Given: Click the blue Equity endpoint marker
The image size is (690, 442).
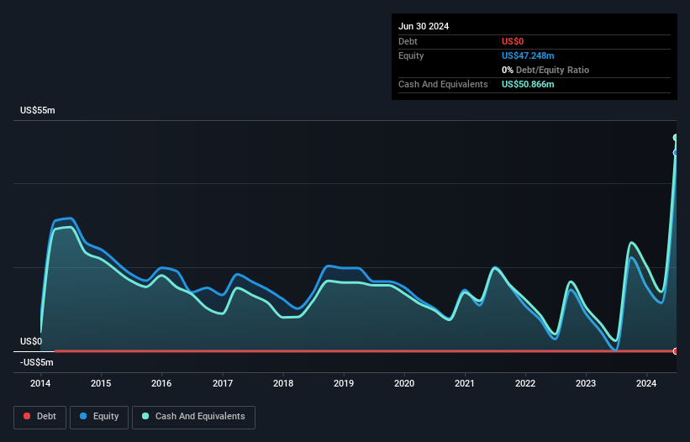Looking at the screenshot, I should [x=676, y=153].
